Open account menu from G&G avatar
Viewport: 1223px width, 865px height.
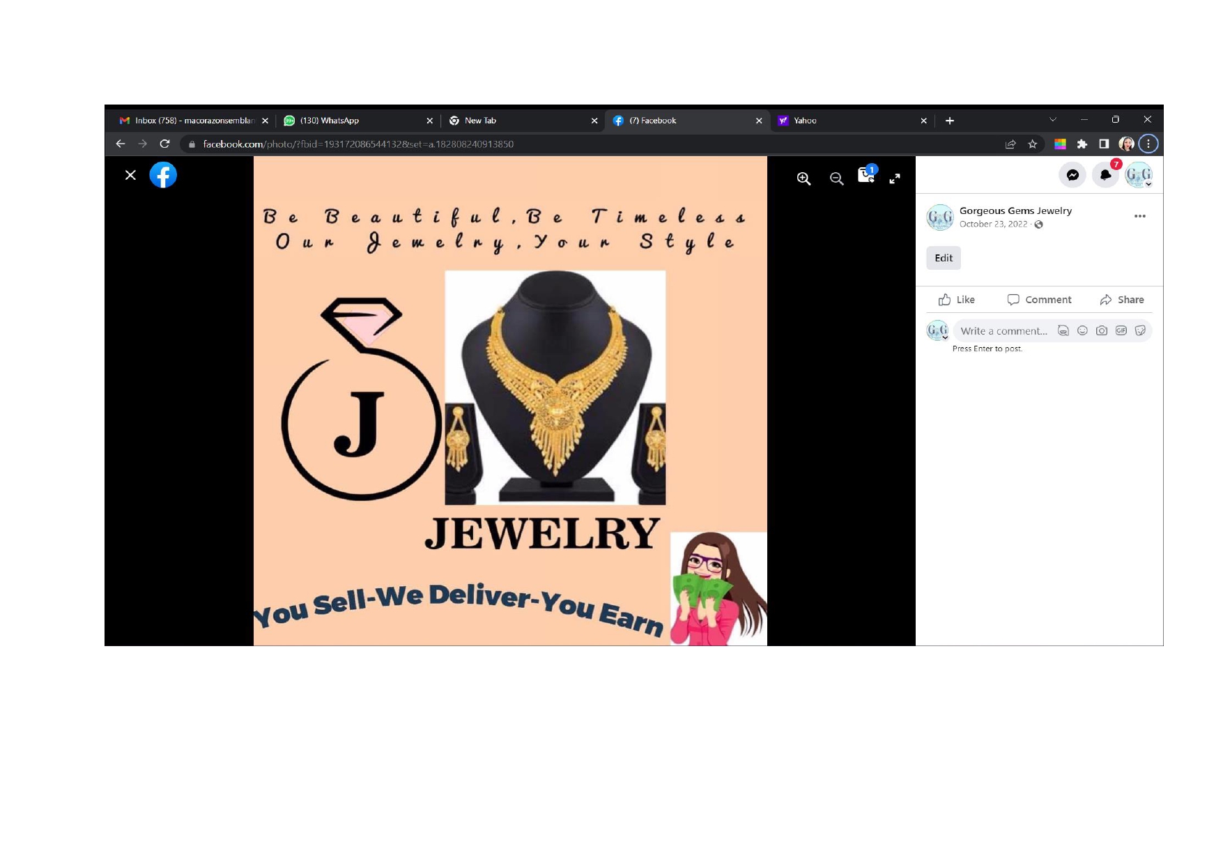pyautogui.click(x=1139, y=175)
